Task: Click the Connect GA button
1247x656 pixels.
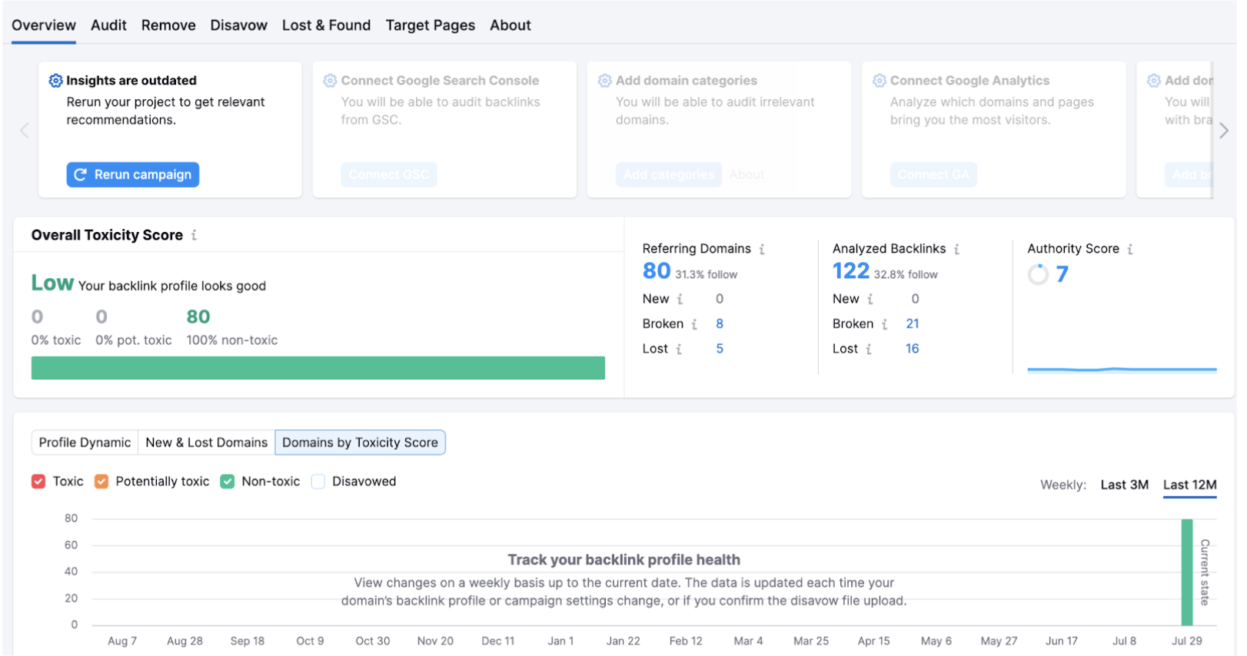Action: coord(934,175)
